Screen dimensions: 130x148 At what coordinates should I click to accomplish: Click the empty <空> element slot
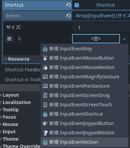(96, 39)
